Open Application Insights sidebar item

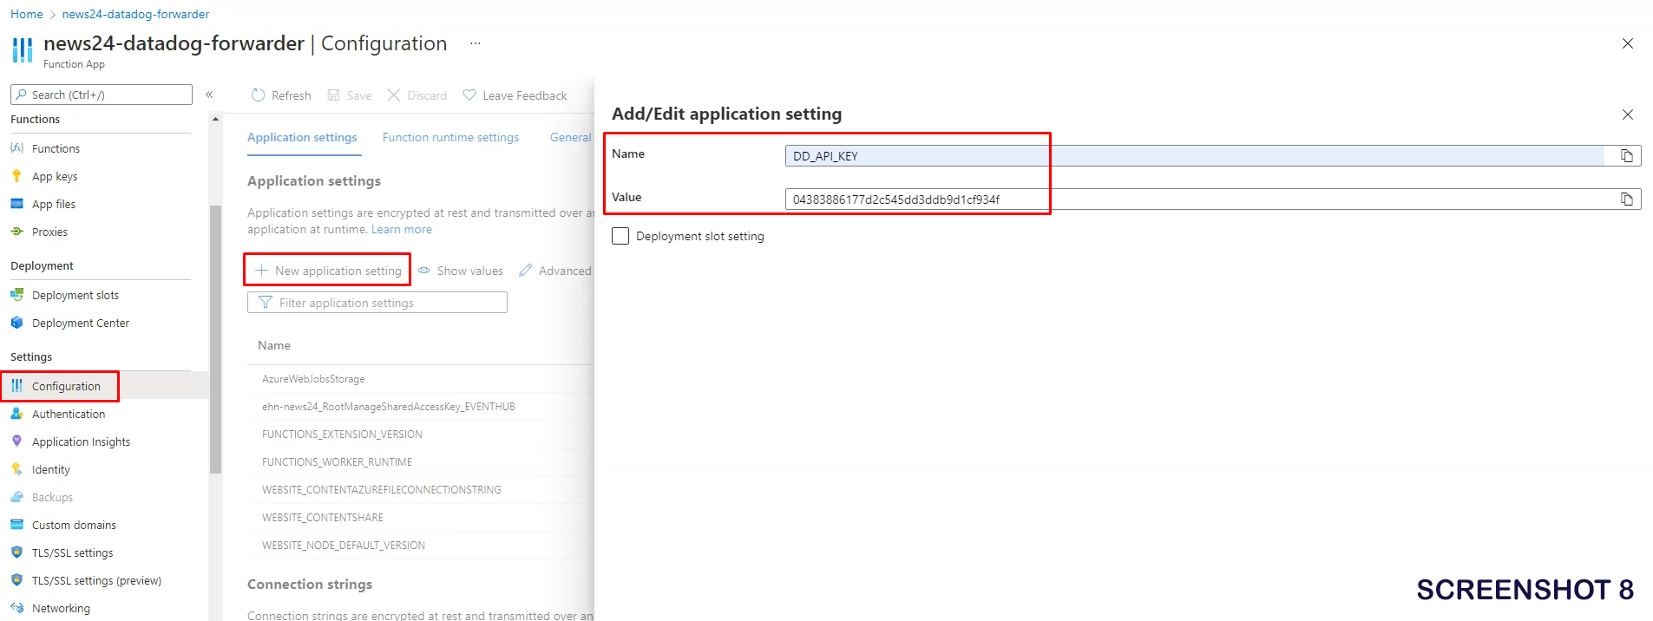tap(81, 442)
